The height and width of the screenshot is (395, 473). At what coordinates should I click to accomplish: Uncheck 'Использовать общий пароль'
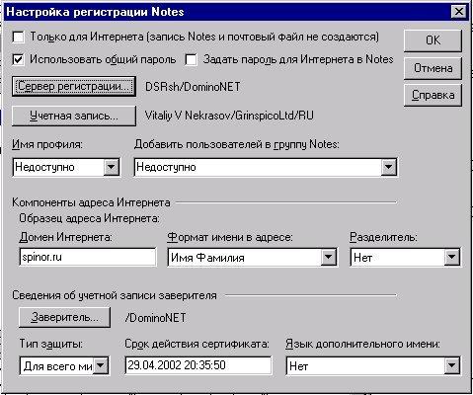tap(19, 59)
